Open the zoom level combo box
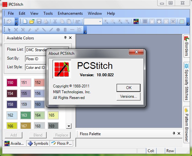192x156 pixels. (93, 21)
